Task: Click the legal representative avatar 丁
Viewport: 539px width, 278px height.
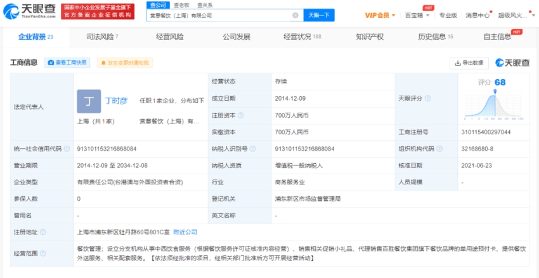Action: 88,101
